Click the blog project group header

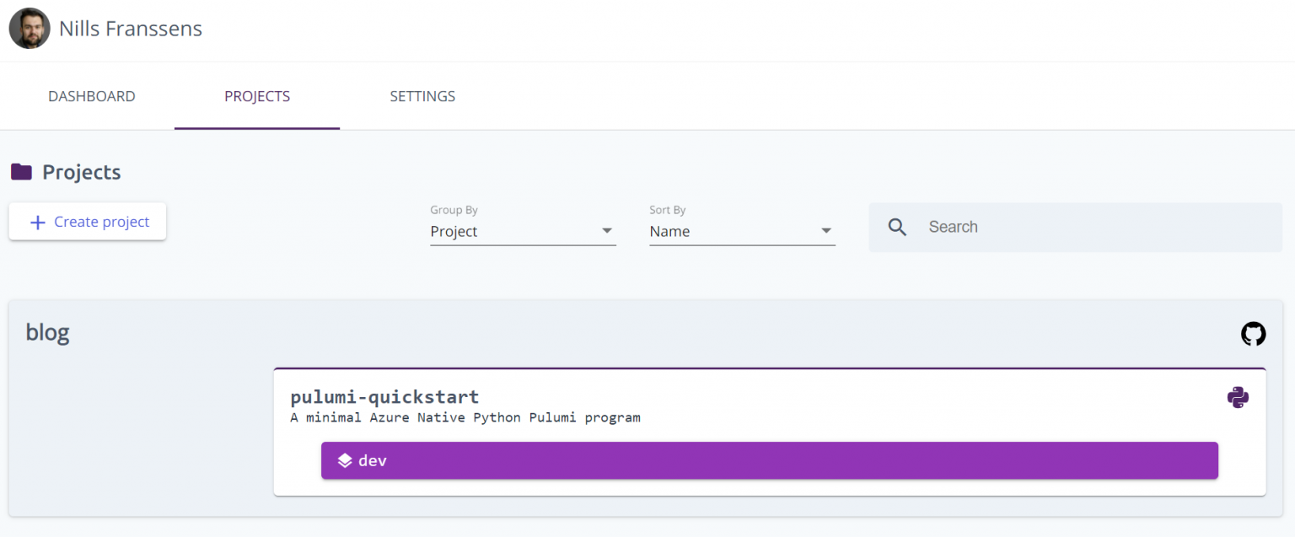47,332
